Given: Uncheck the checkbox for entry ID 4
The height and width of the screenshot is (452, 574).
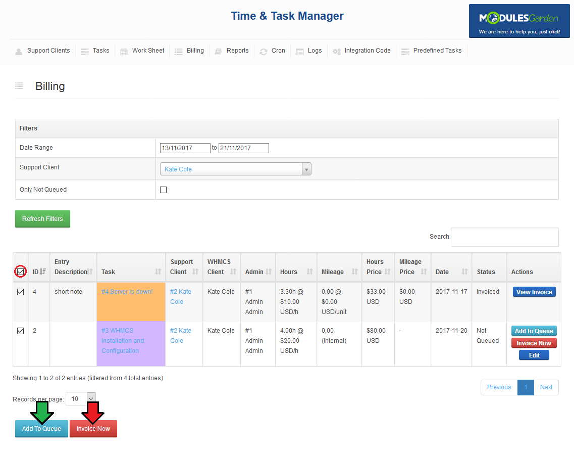Looking at the screenshot, I should point(21,292).
